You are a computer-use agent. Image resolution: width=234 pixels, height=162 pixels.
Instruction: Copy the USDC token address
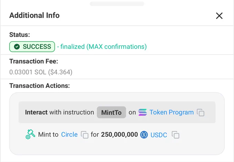point(175,135)
